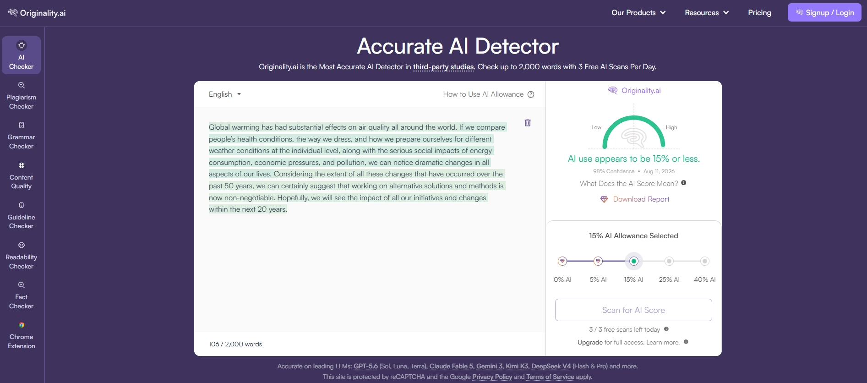Click Scan for AI Score button

tap(633, 310)
